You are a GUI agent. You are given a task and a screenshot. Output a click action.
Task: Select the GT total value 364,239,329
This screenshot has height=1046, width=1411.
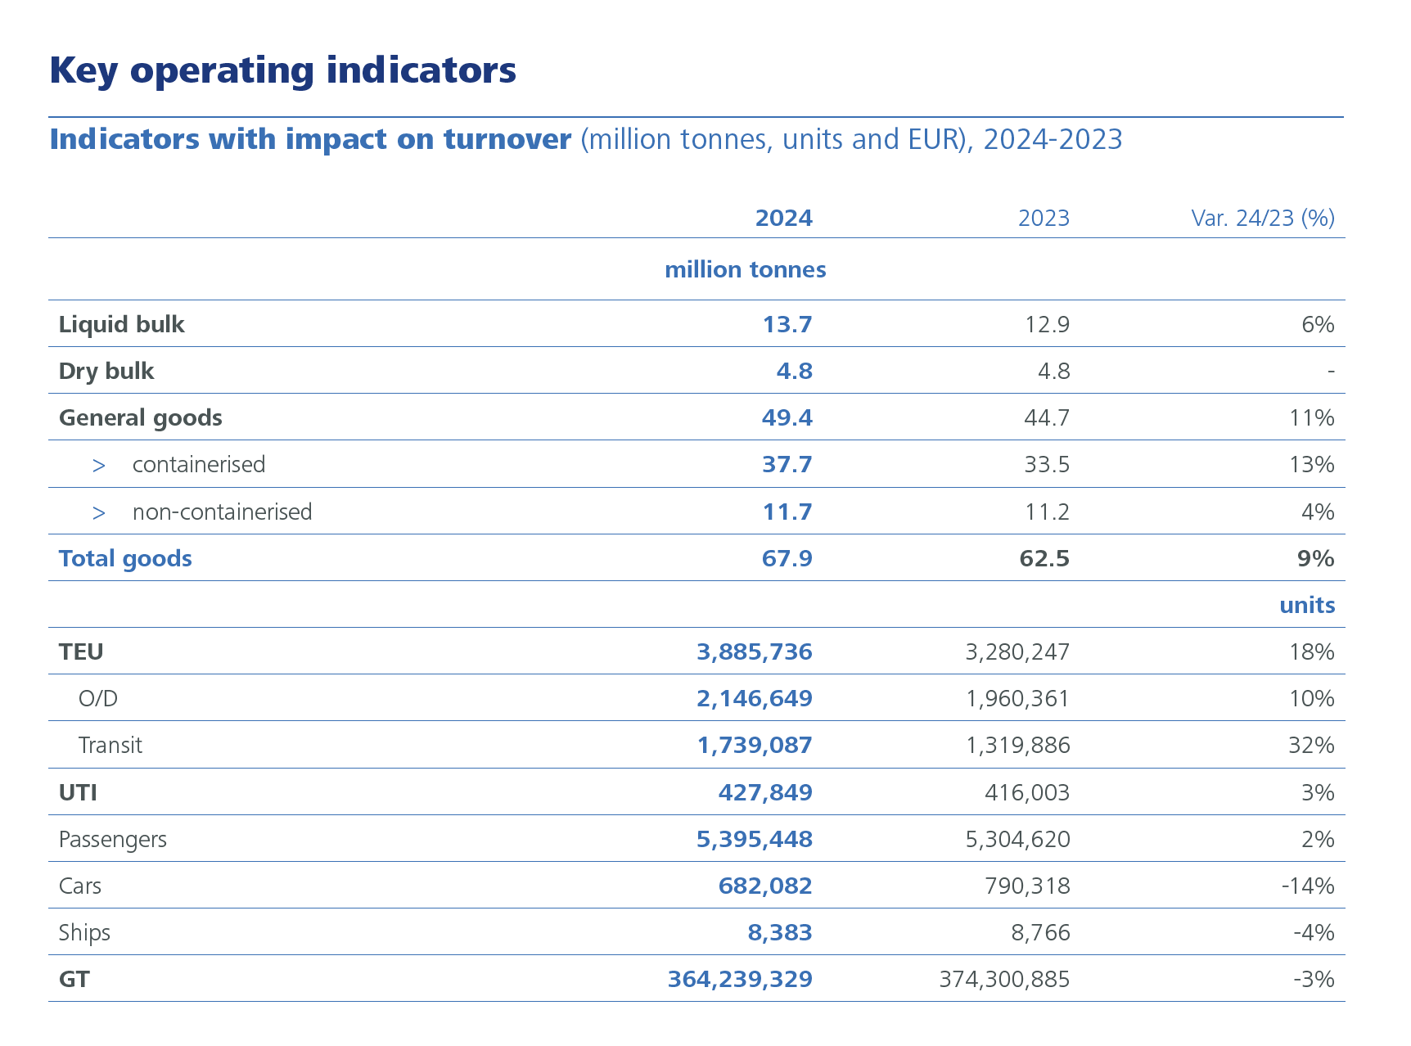coord(739,979)
